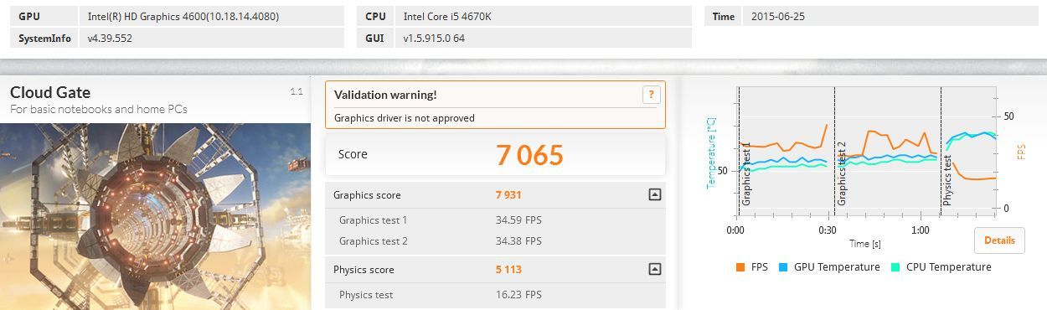
Task: Click the SystemInfo version v4.39.552
Action: [110, 39]
